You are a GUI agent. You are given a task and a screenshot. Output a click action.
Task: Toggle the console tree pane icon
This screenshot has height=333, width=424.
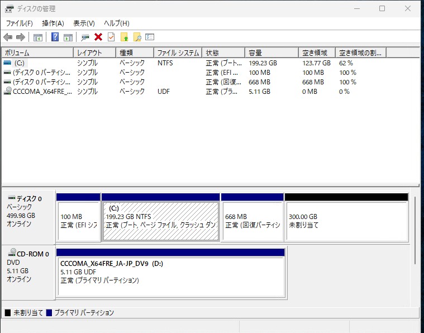pos(37,37)
